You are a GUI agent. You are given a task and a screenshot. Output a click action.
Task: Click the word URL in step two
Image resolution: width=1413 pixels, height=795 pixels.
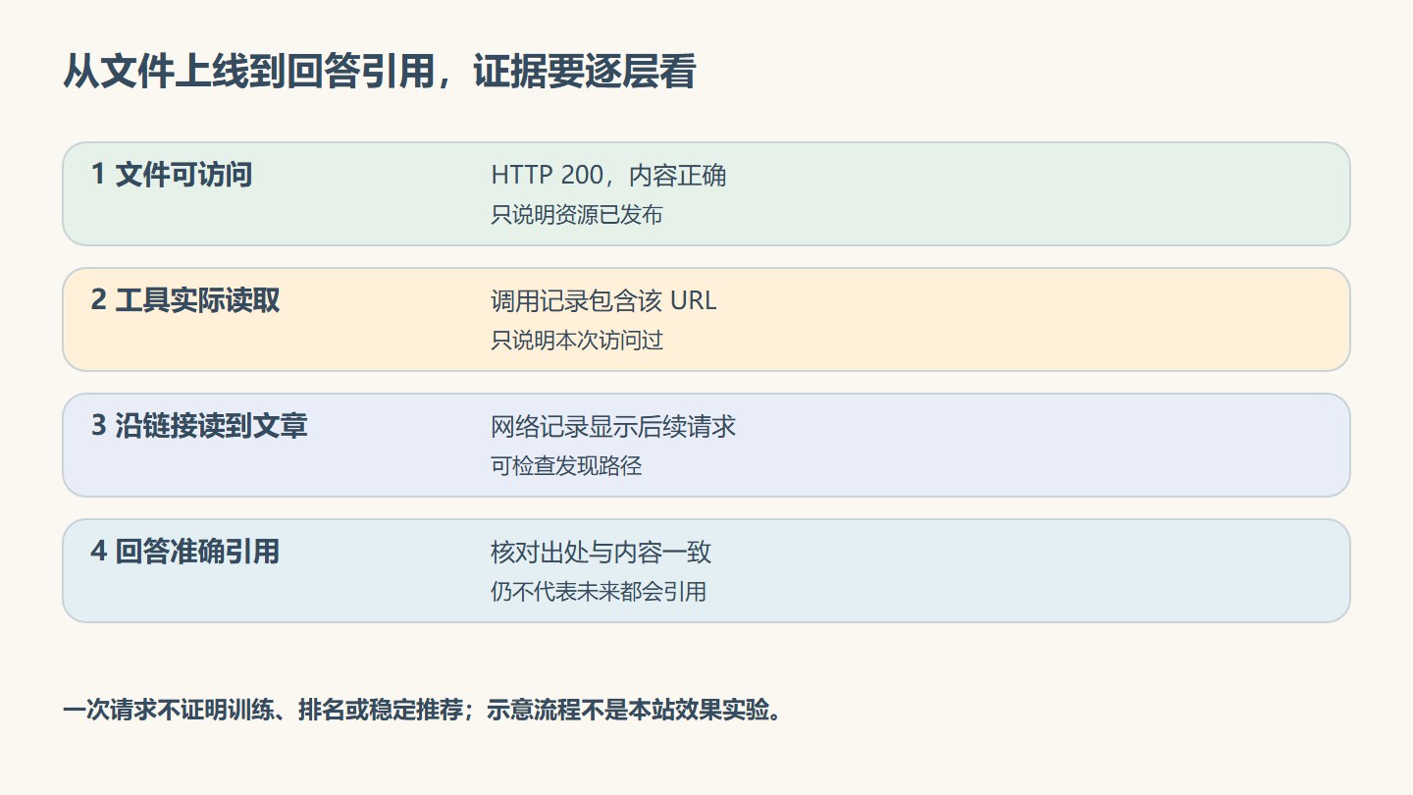(x=694, y=301)
